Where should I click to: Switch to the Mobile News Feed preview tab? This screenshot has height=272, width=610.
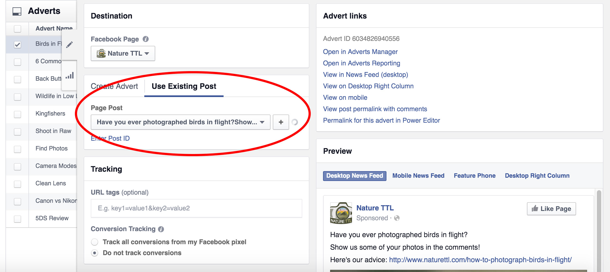(x=418, y=176)
